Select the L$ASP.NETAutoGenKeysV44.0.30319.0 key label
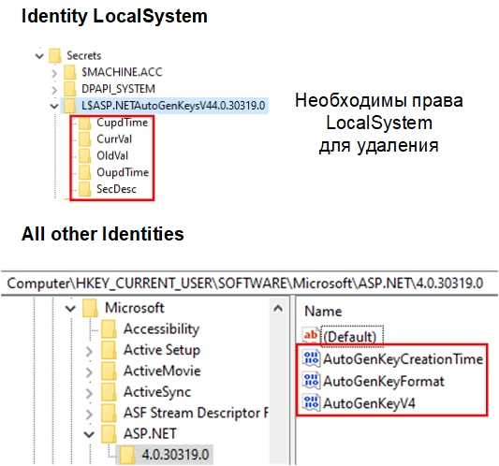Viewport: 499px width, 466px height. (x=173, y=106)
